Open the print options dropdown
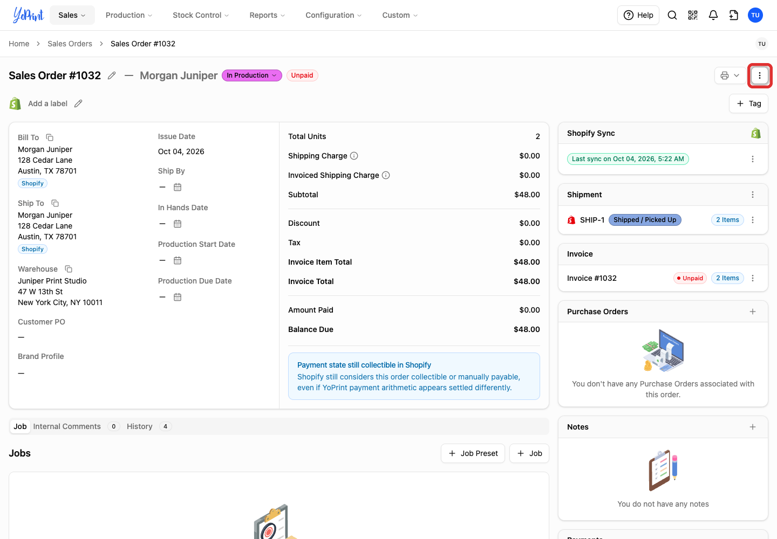The width and height of the screenshot is (777, 539). tap(730, 75)
